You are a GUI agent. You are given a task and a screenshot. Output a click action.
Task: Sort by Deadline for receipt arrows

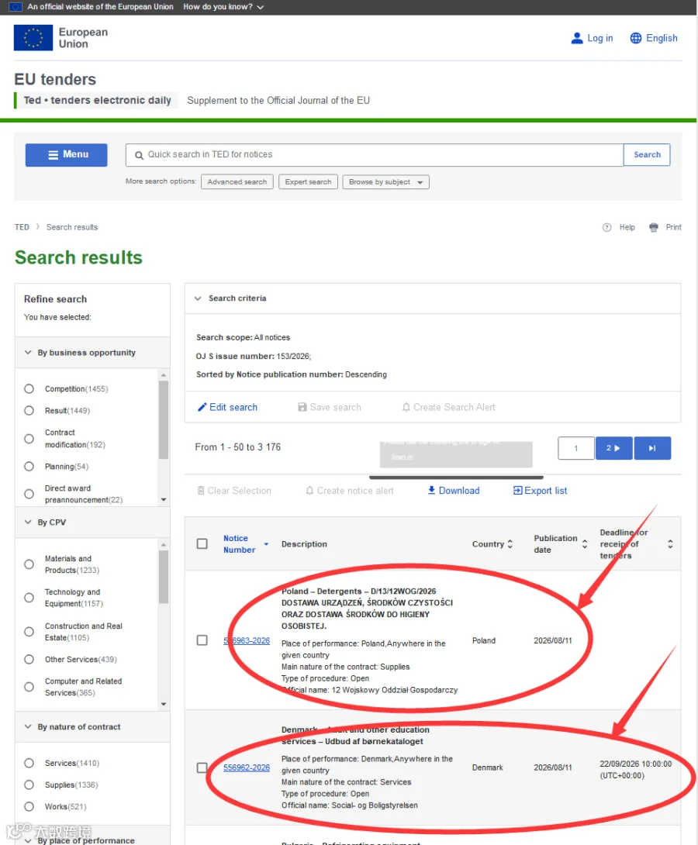pyautogui.click(x=670, y=544)
